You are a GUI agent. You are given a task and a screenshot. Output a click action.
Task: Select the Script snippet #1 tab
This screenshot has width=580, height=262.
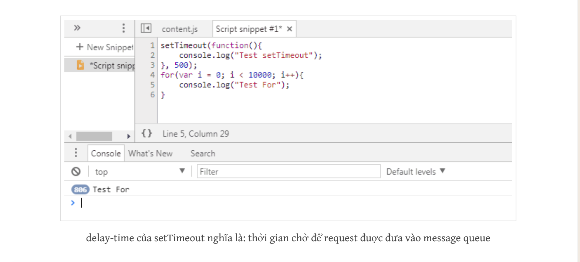pos(249,29)
